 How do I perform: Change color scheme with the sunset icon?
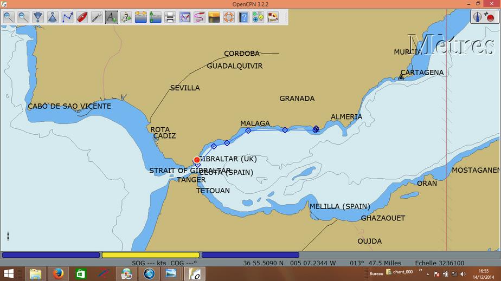[x=214, y=17]
